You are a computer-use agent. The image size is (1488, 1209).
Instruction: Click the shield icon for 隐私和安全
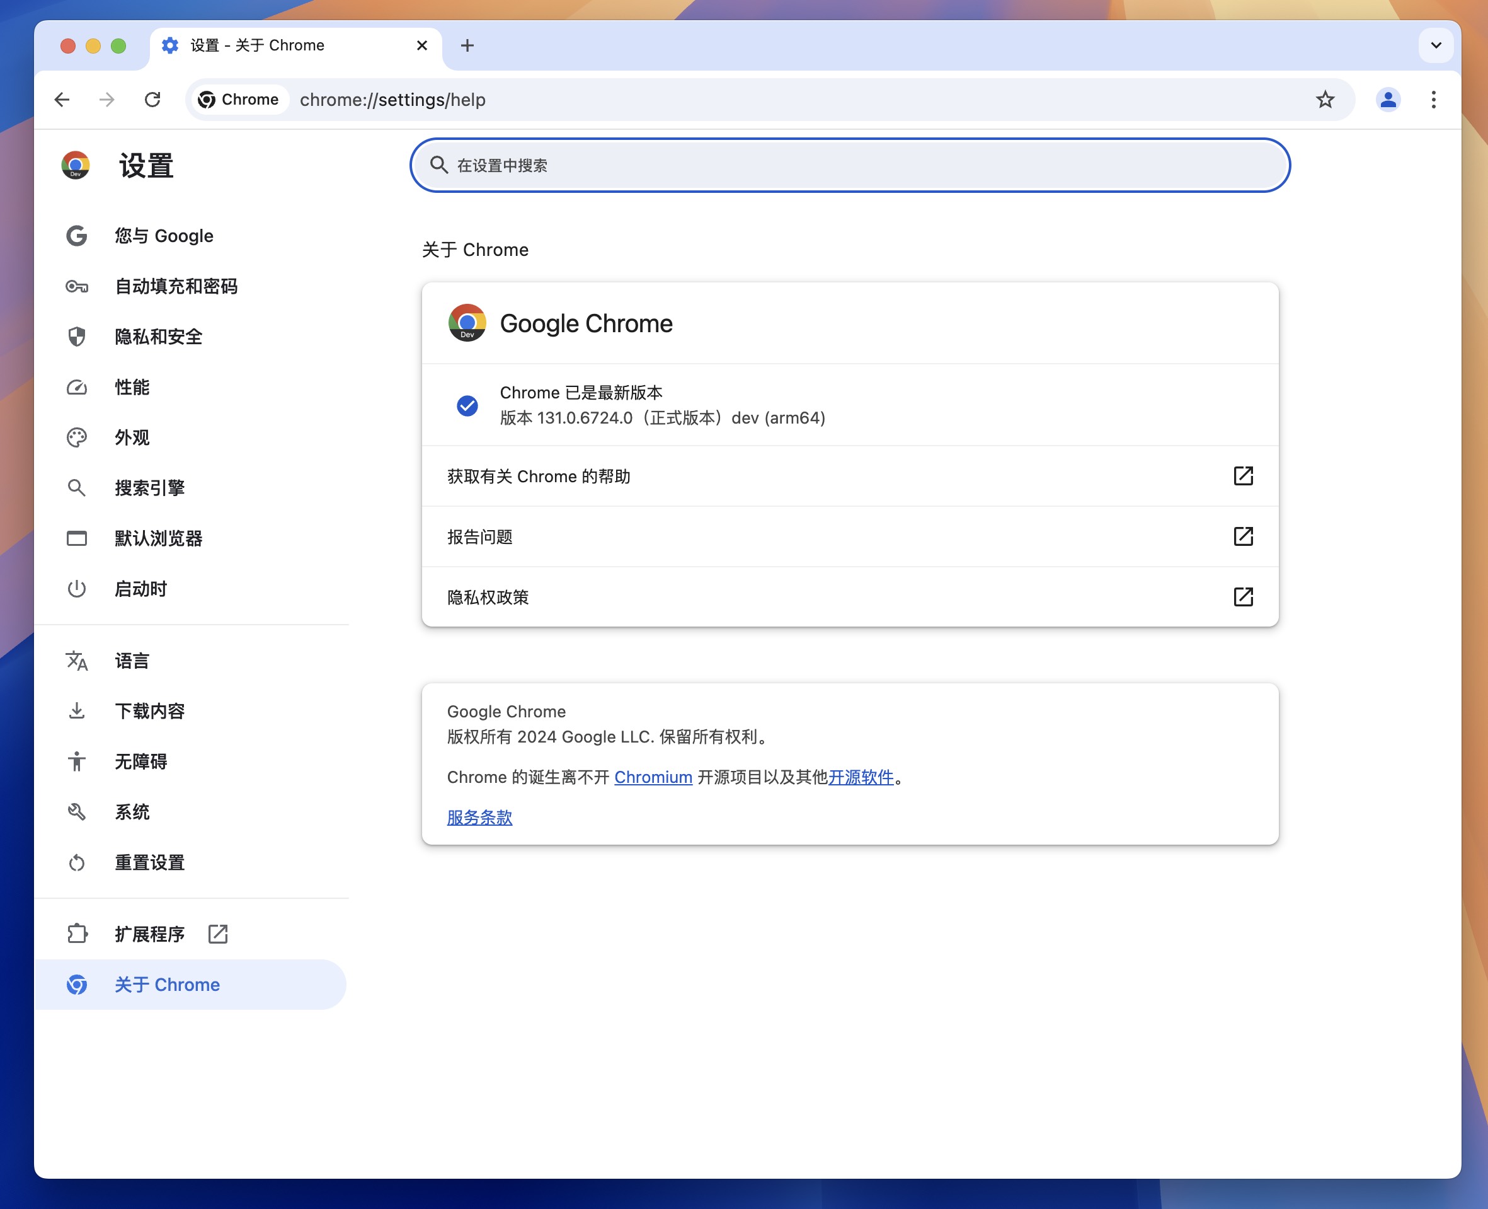(77, 337)
